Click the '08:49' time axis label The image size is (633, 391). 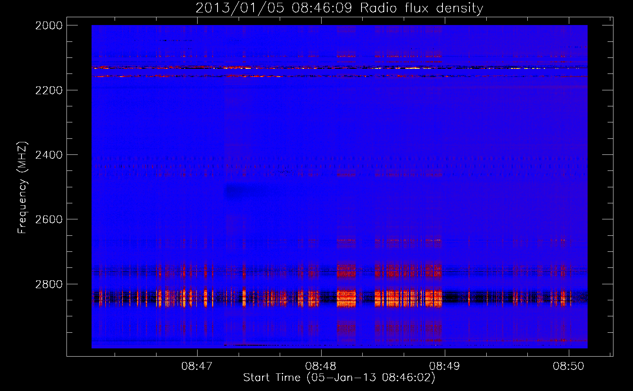coord(444,366)
